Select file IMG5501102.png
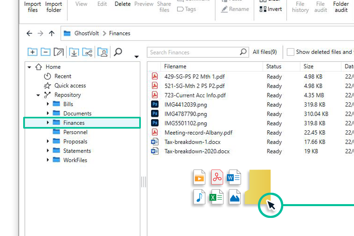 pos(186,123)
